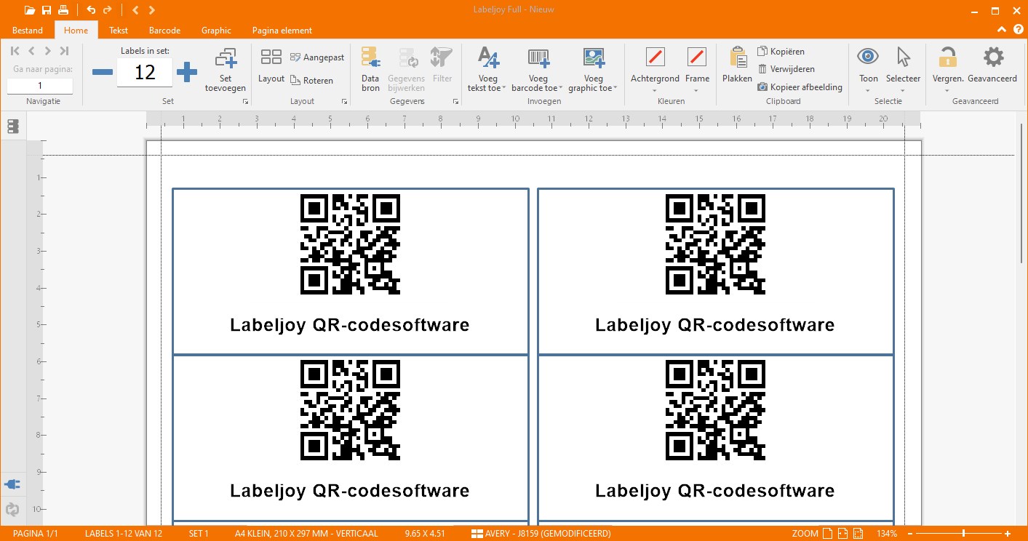Go to first page in Navigatie

coord(15,51)
